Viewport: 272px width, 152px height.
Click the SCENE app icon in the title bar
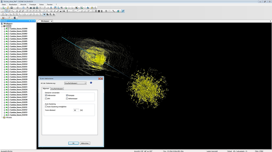click(1, 1)
